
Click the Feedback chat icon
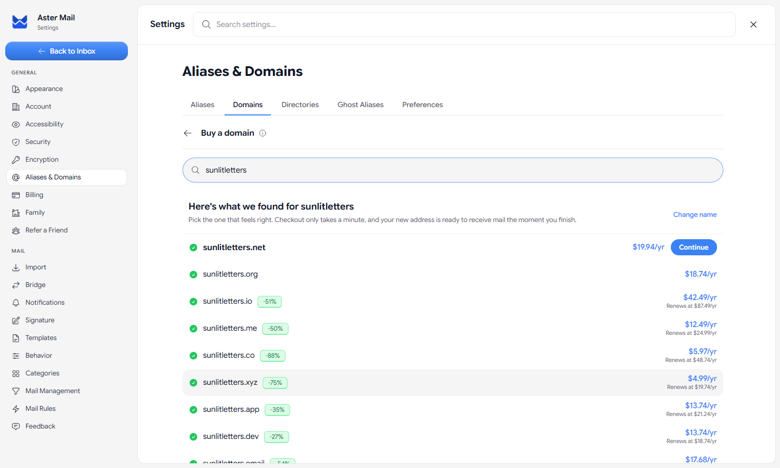[x=16, y=426]
